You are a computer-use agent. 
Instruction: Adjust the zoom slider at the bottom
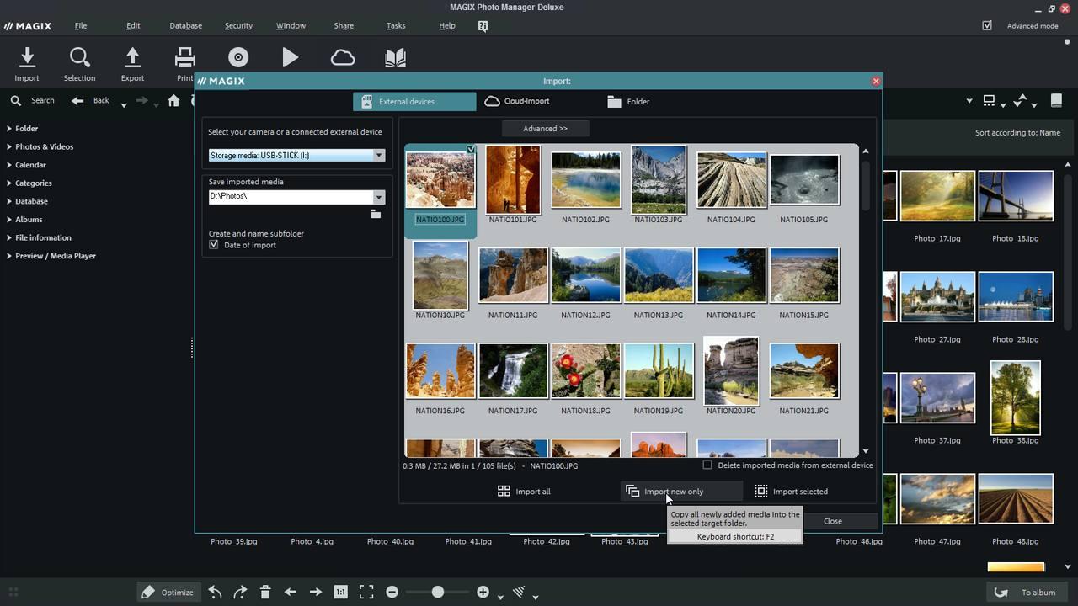[x=437, y=592]
